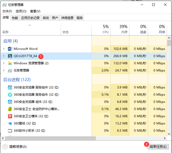Click the 360软件小助手 icon

pyautogui.click(x=10, y=131)
